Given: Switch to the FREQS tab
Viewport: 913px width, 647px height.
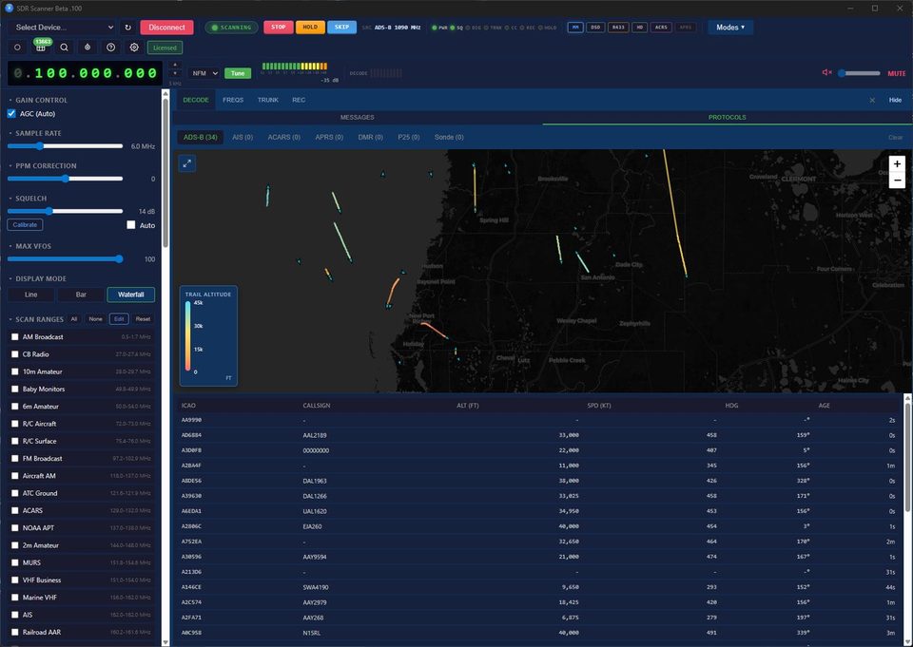Looking at the screenshot, I should [233, 100].
